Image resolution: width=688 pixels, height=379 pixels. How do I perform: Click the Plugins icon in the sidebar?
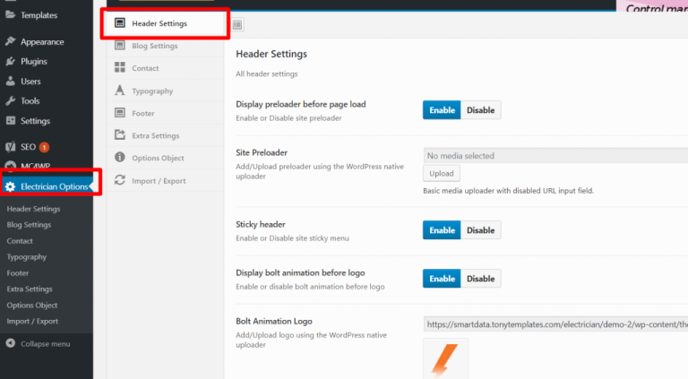(10, 62)
